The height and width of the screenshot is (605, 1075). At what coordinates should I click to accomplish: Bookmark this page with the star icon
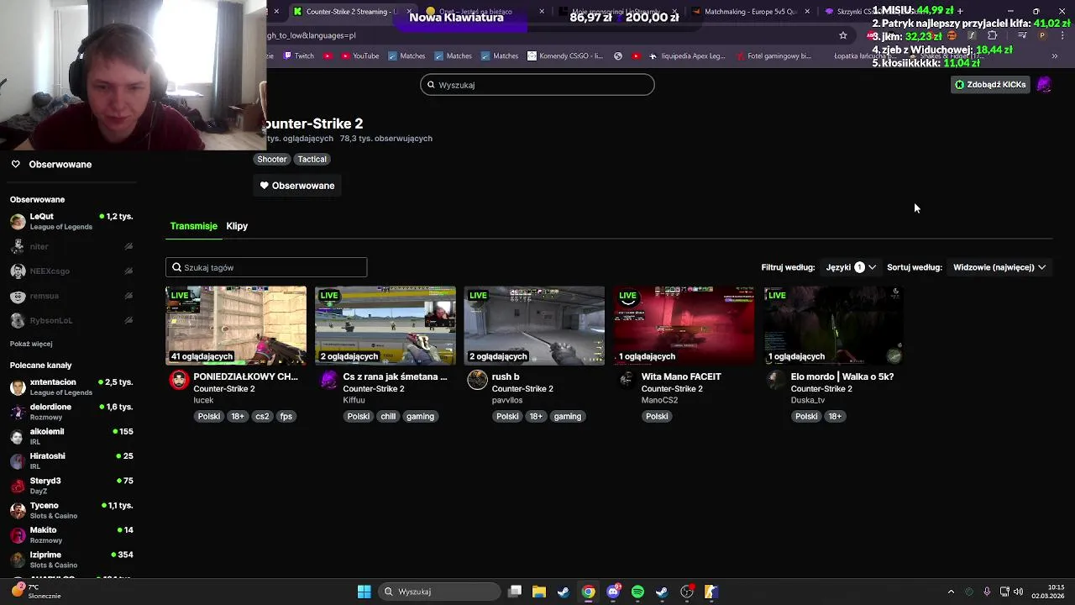[843, 35]
